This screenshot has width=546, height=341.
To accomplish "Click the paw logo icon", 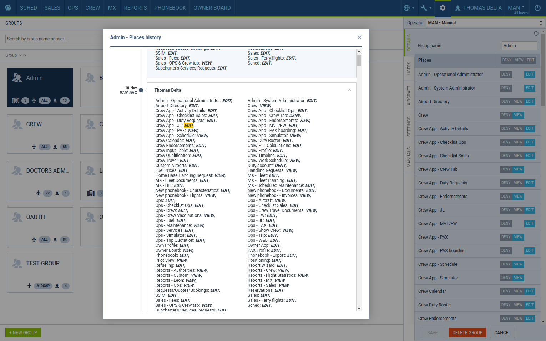I will [8, 7].
